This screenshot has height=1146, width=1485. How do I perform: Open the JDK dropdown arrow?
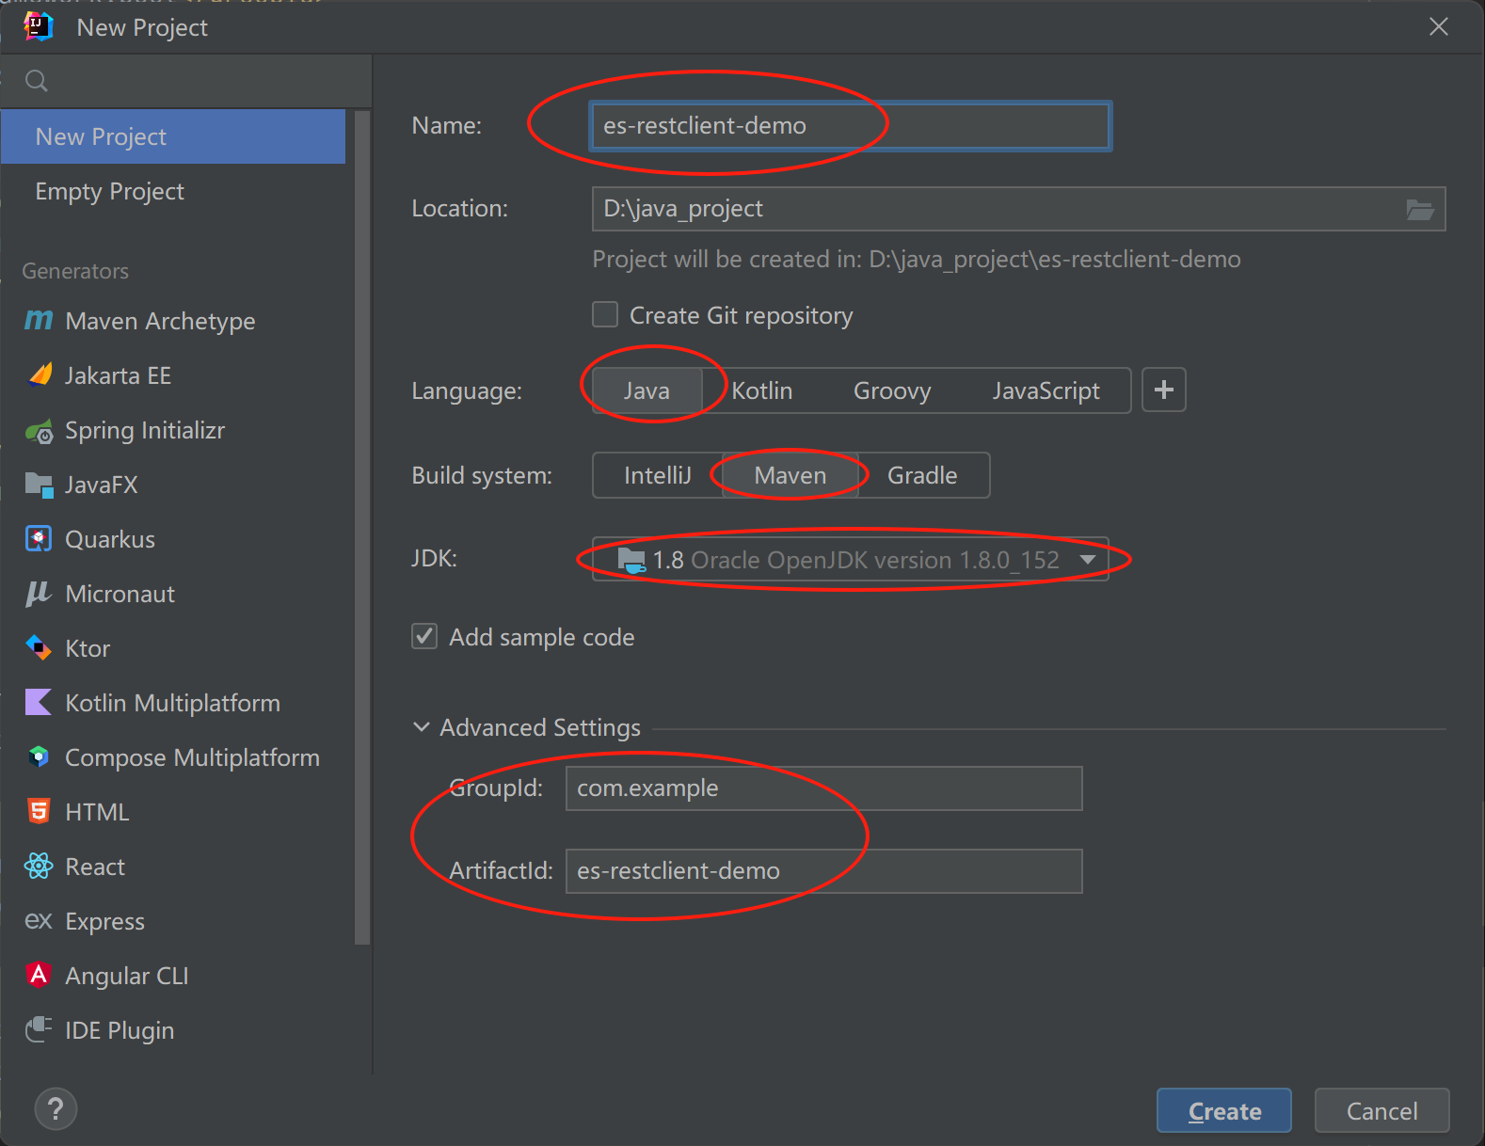pyautogui.click(x=1088, y=560)
